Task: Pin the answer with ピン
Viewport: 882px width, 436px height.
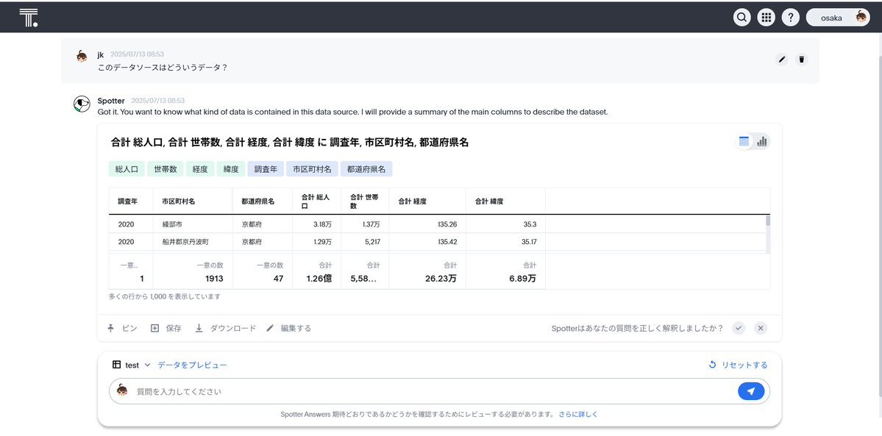Action: coord(122,328)
